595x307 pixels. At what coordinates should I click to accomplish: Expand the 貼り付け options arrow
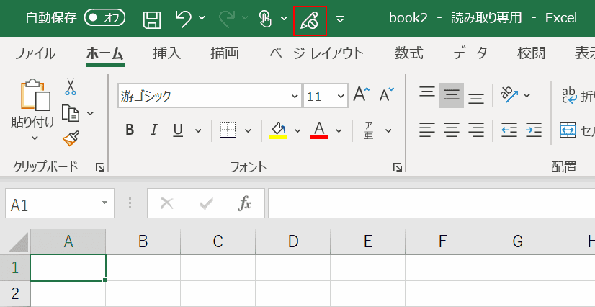click(35, 138)
